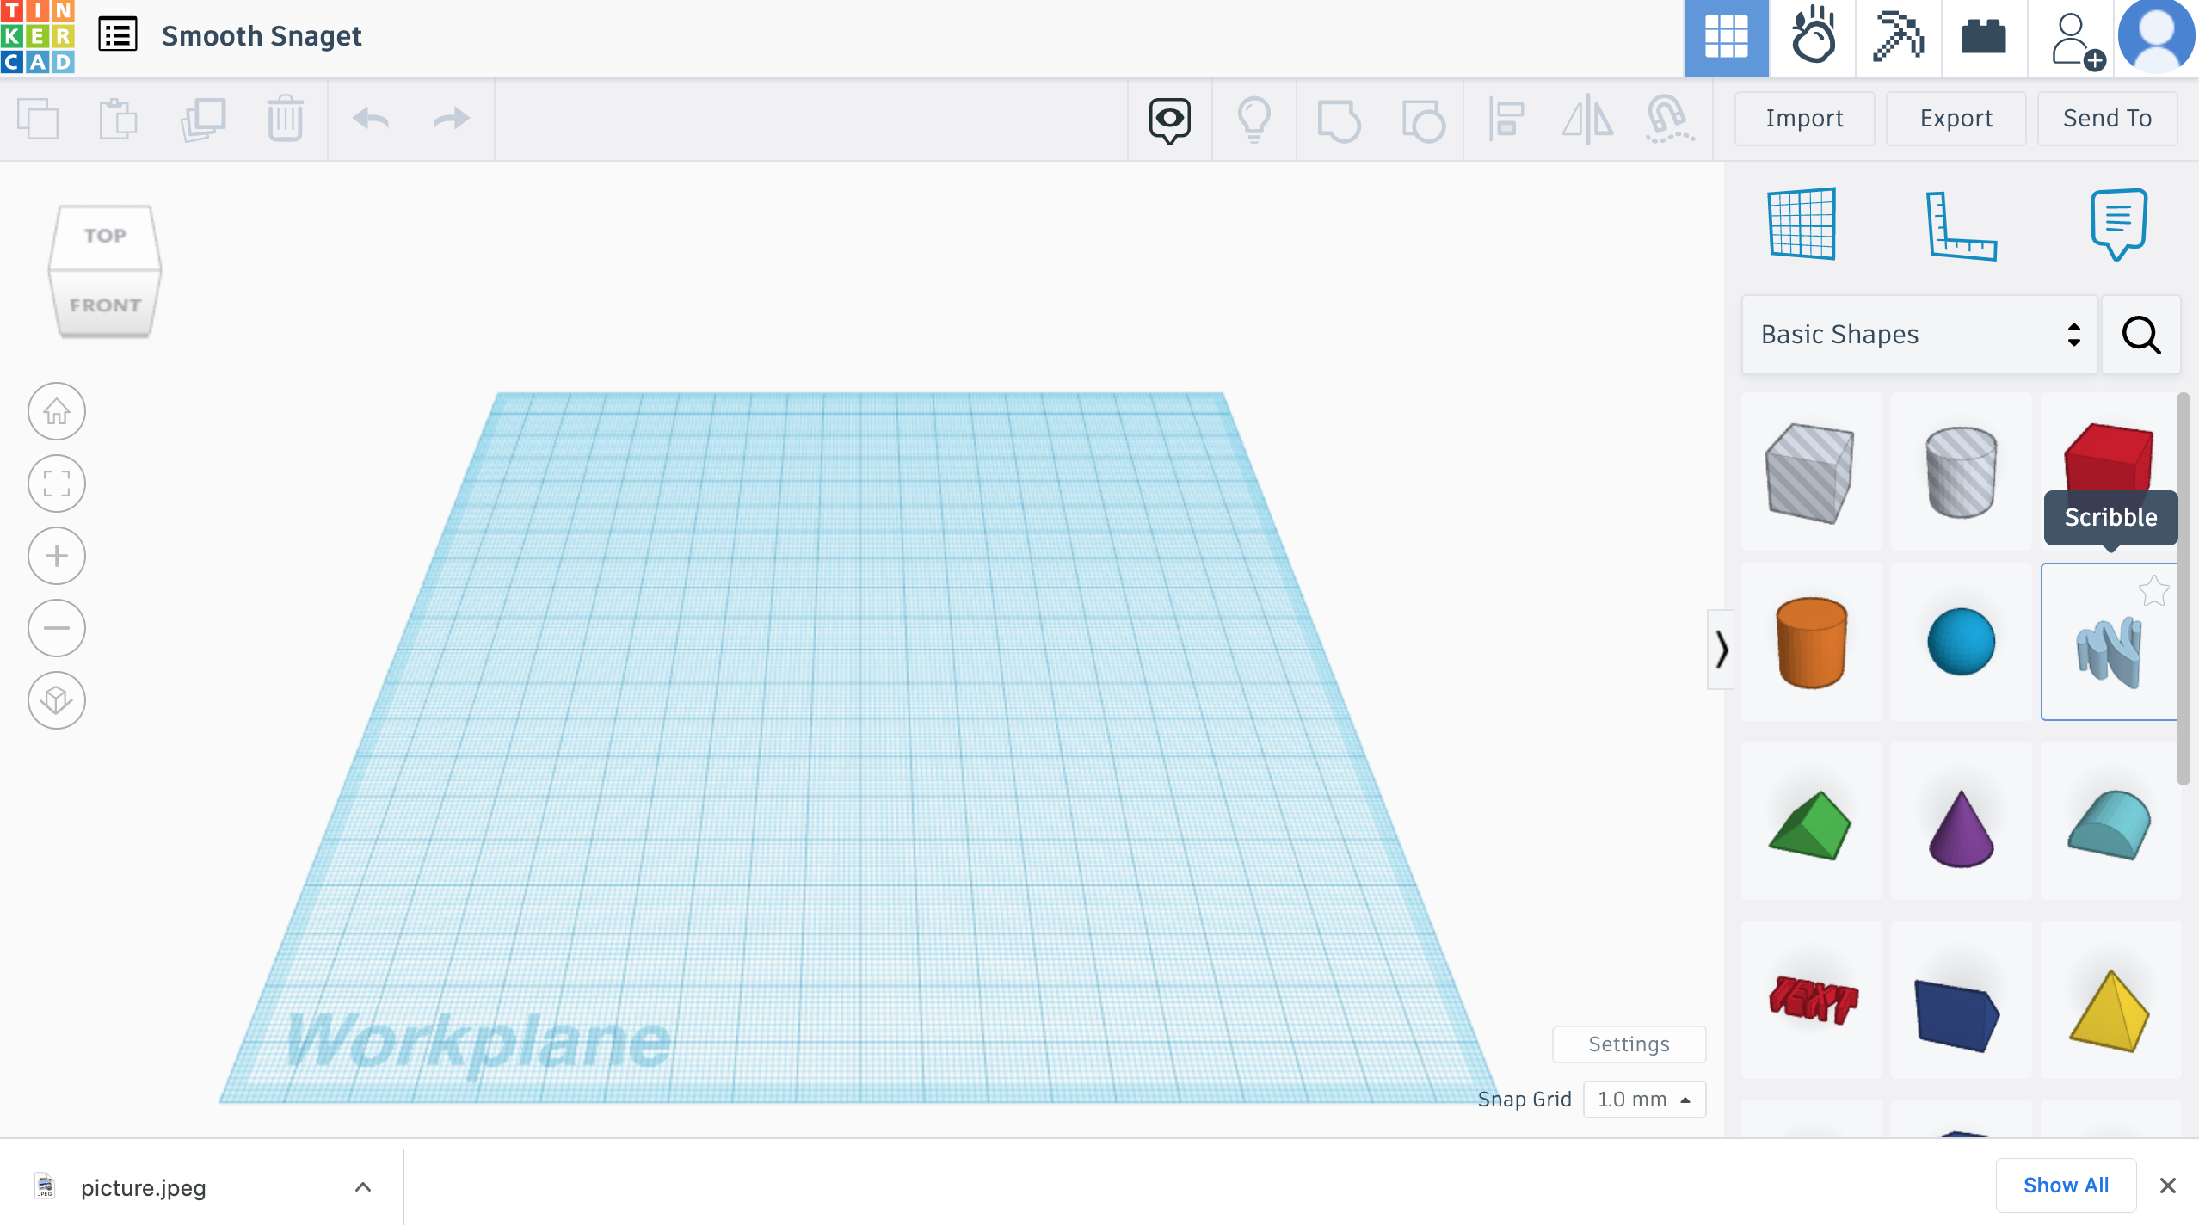Image resolution: width=2199 pixels, height=1232 pixels.
Task: Change the Snap Grid value dropdown
Action: tap(1643, 1099)
